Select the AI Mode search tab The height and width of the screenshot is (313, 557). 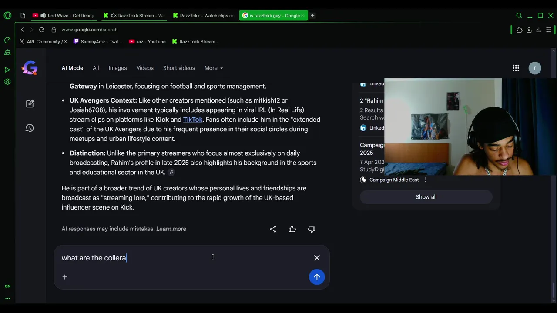click(x=72, y=68)
